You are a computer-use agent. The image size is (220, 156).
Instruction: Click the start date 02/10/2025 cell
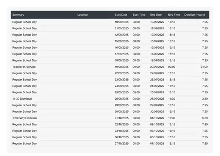(x=121, y=125)
